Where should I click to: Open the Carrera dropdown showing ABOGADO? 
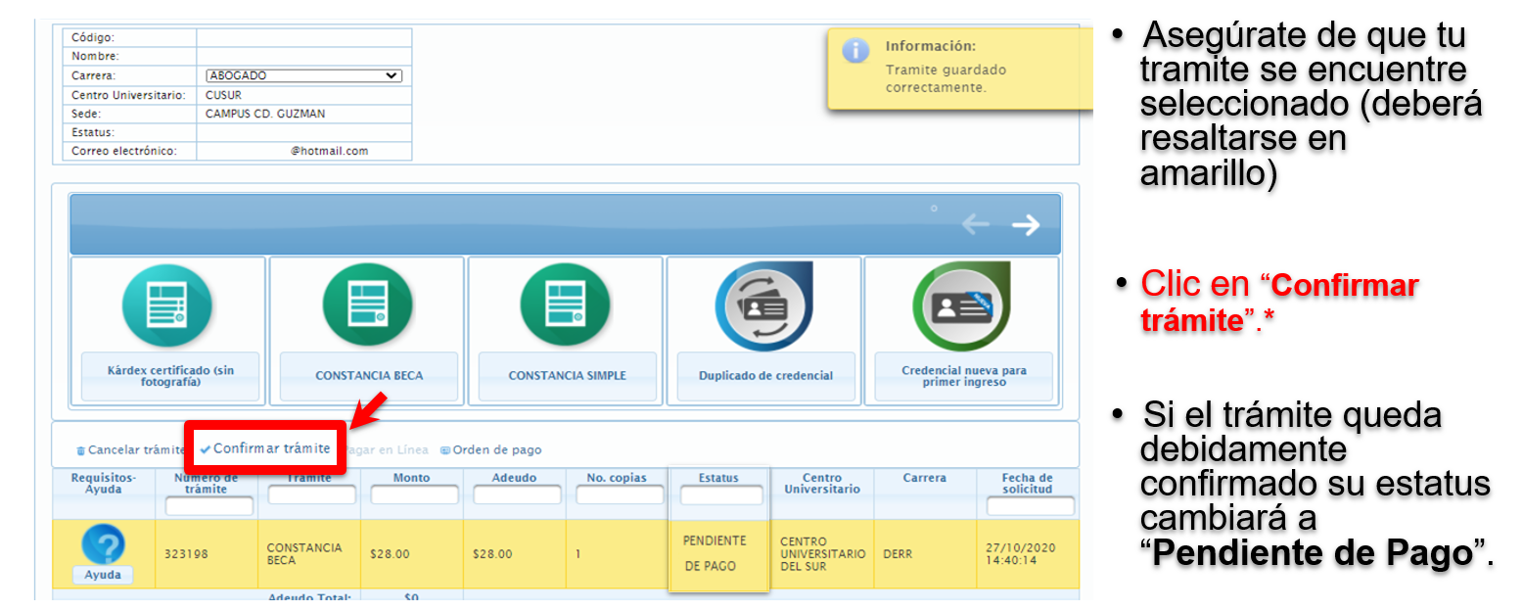303,75
